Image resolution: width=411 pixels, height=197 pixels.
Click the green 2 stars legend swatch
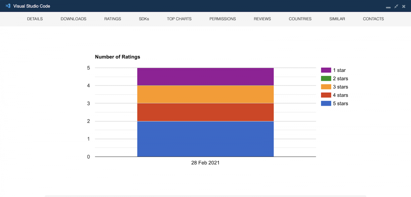click(x=326, y=79)
